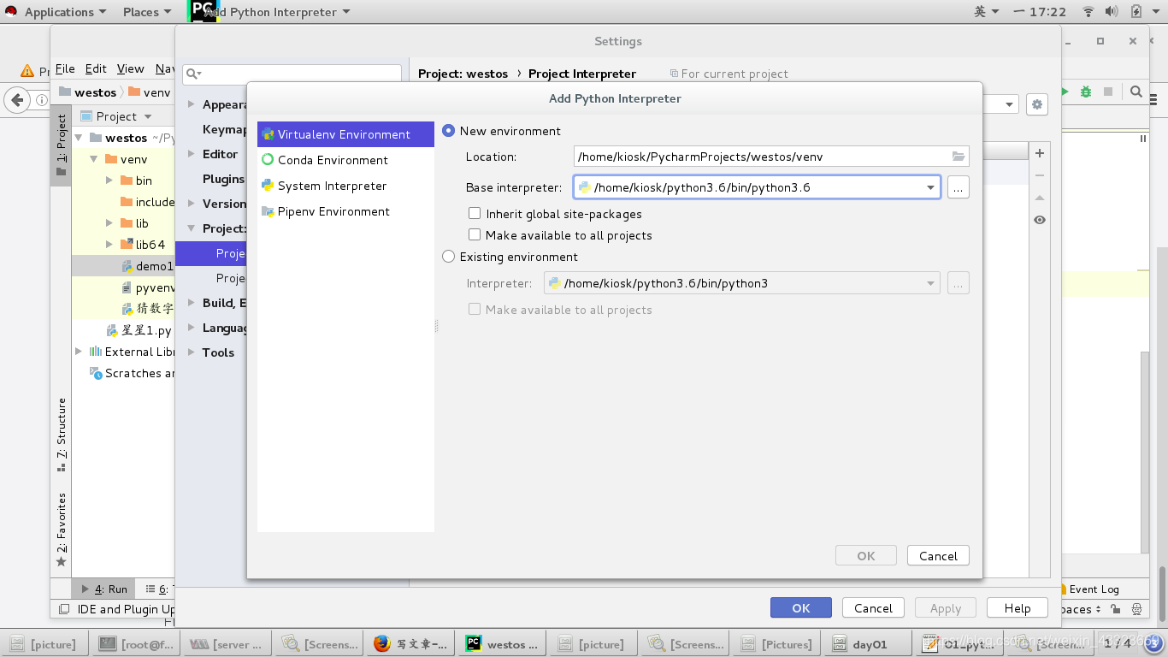Click the browser back arrow behind PyCharm
Screen dimensions: 1168x657
tap(16, 100)
